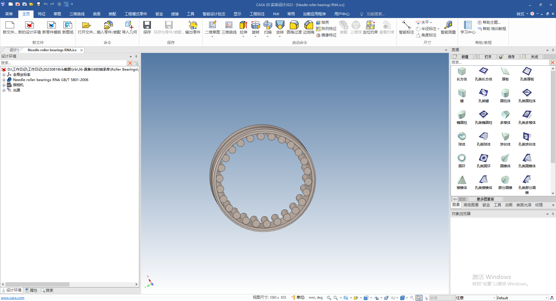556x301 pixels.
Task: Select the 球体 sphere element
Action: tap(462, 136)
